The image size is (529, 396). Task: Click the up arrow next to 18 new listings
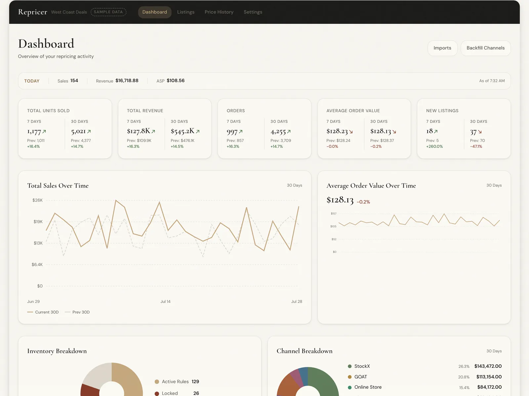(x=436, y=132)
